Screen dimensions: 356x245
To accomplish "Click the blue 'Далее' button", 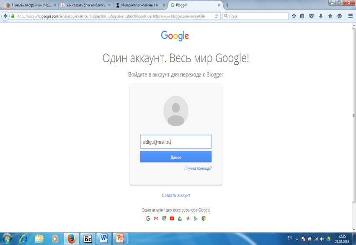I will click(x=176, y=157).
